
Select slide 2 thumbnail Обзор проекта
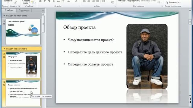tap(23, 65)
